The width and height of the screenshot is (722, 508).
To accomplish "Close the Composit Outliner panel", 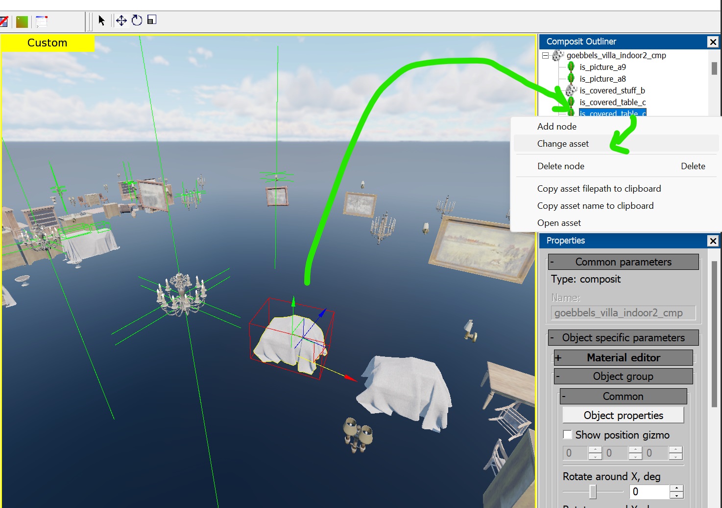I will coord(713,42).
